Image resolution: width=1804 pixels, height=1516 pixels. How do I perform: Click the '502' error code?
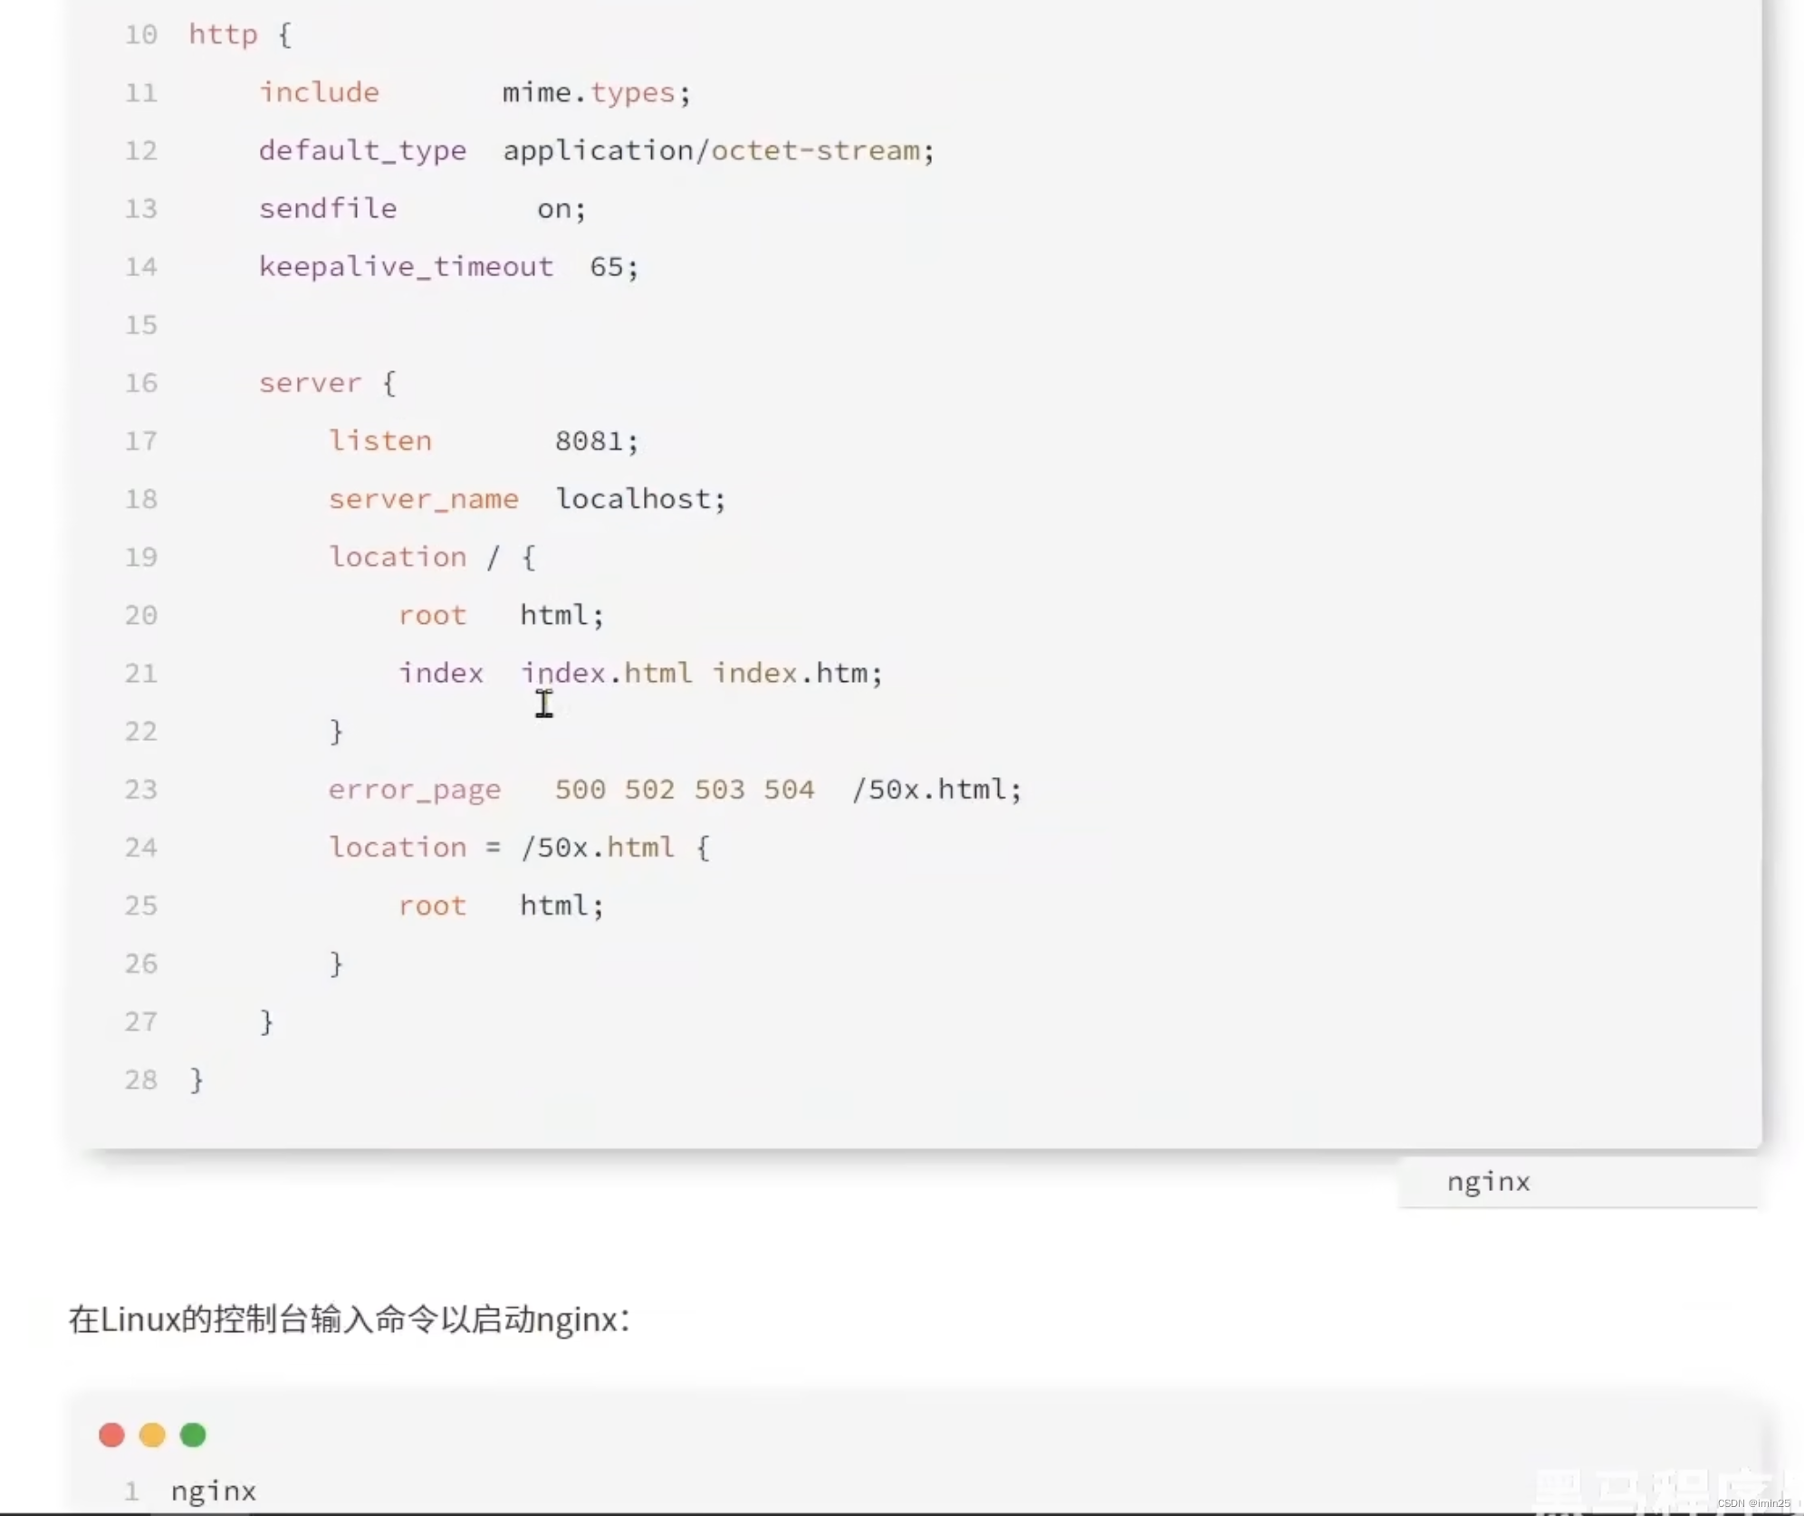coord(649,790)
